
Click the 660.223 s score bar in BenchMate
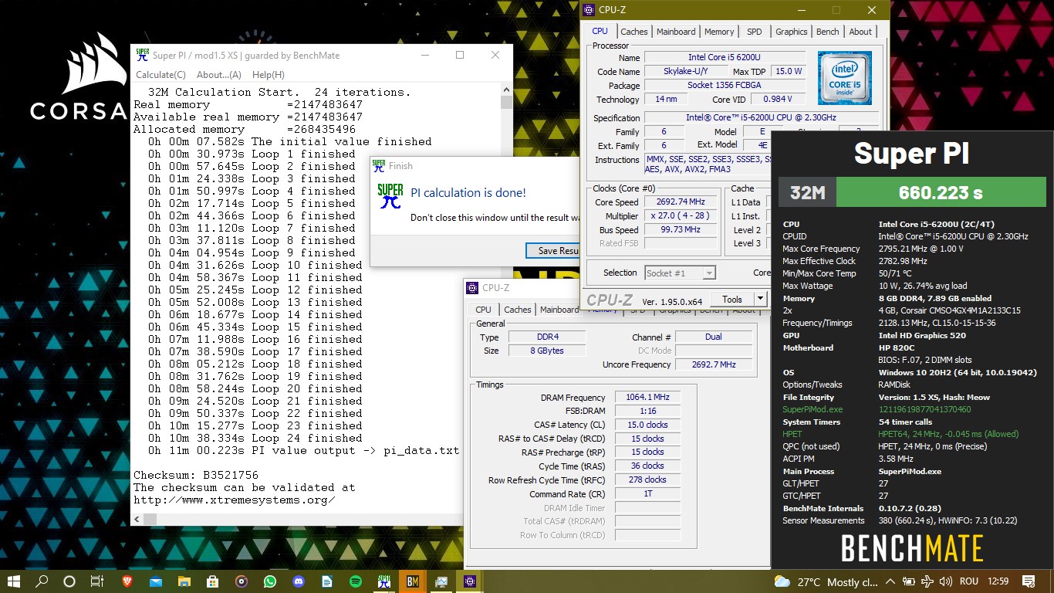941,192
